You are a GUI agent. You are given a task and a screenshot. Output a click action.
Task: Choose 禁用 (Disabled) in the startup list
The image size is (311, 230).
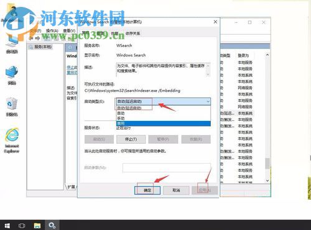pyautogui.click(x=164, y=123)
